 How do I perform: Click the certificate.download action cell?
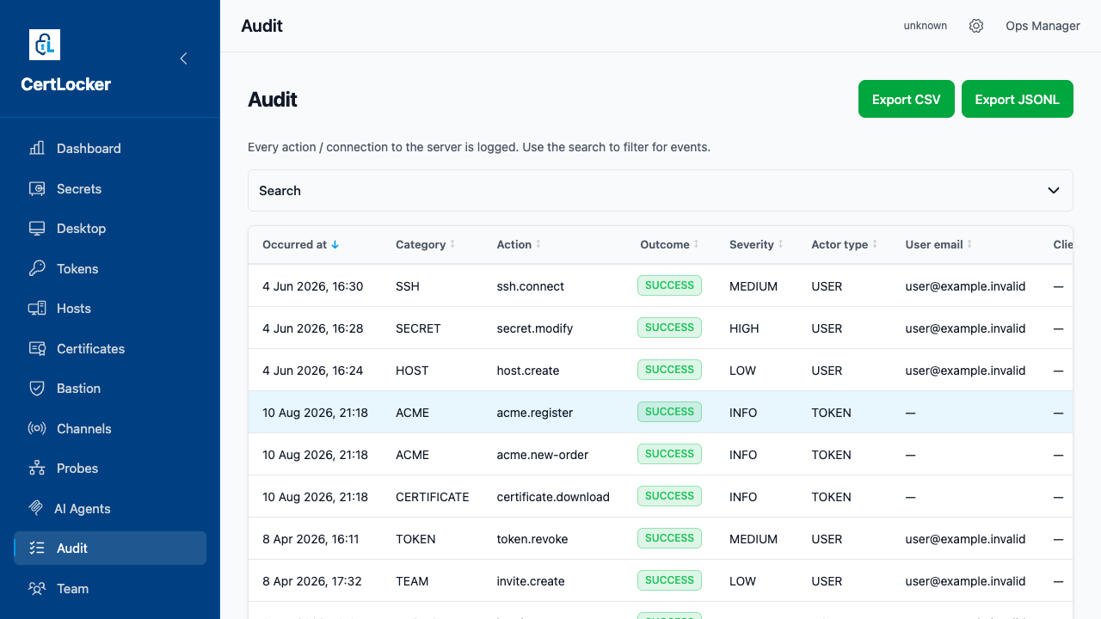click(x=553, y=497)
